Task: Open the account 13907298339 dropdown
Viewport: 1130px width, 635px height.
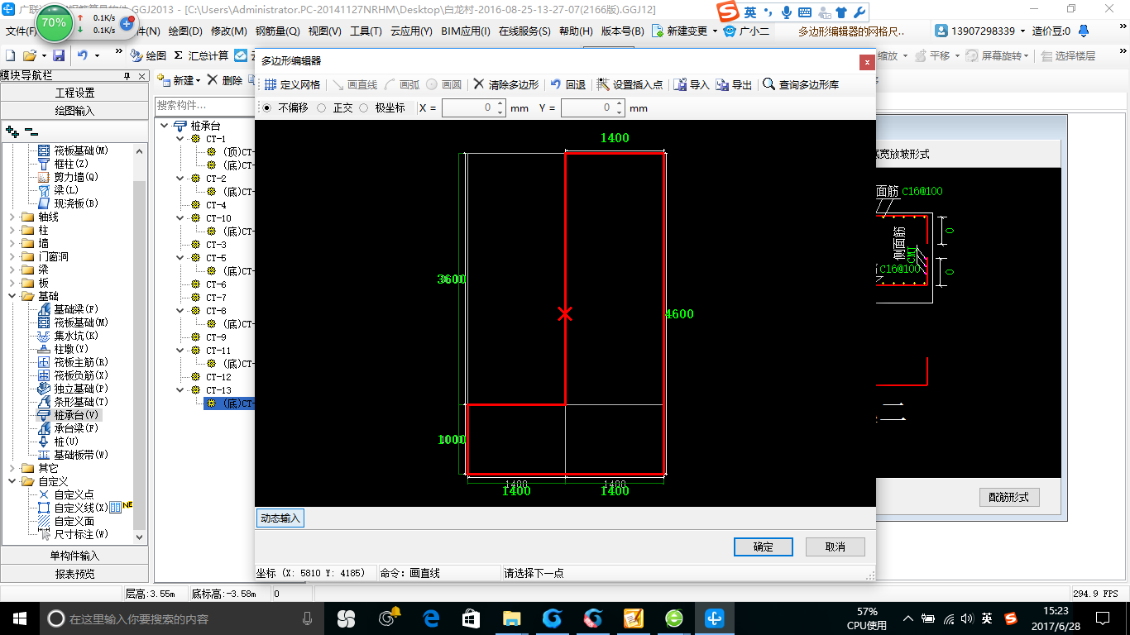Action: point(1022,31)
